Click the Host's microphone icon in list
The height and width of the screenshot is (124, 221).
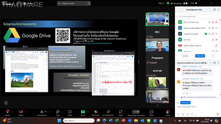[213, 28]
